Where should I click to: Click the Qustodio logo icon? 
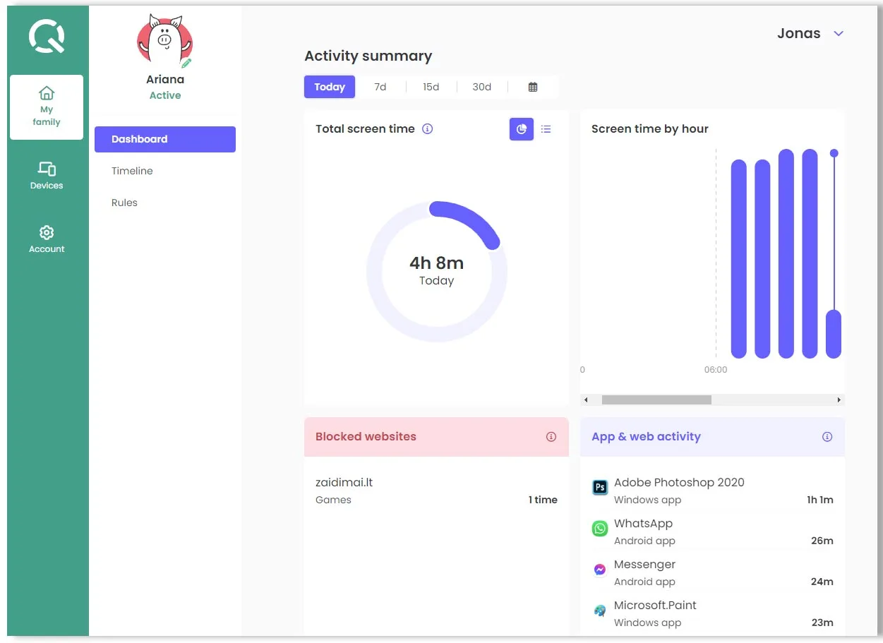(x=47, y=37)
